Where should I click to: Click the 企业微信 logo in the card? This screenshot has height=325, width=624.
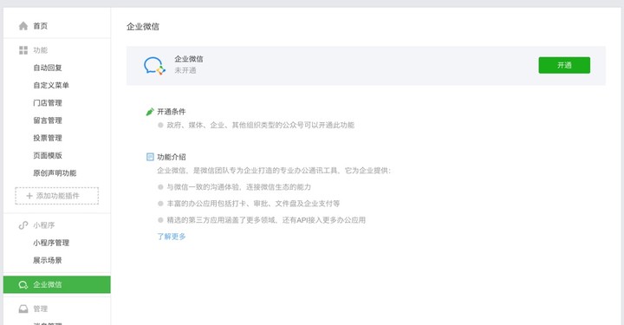tap(154, 66)
